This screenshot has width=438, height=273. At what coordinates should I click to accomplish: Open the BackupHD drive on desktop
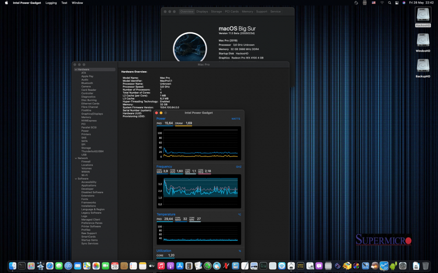[x=423, y=68]
